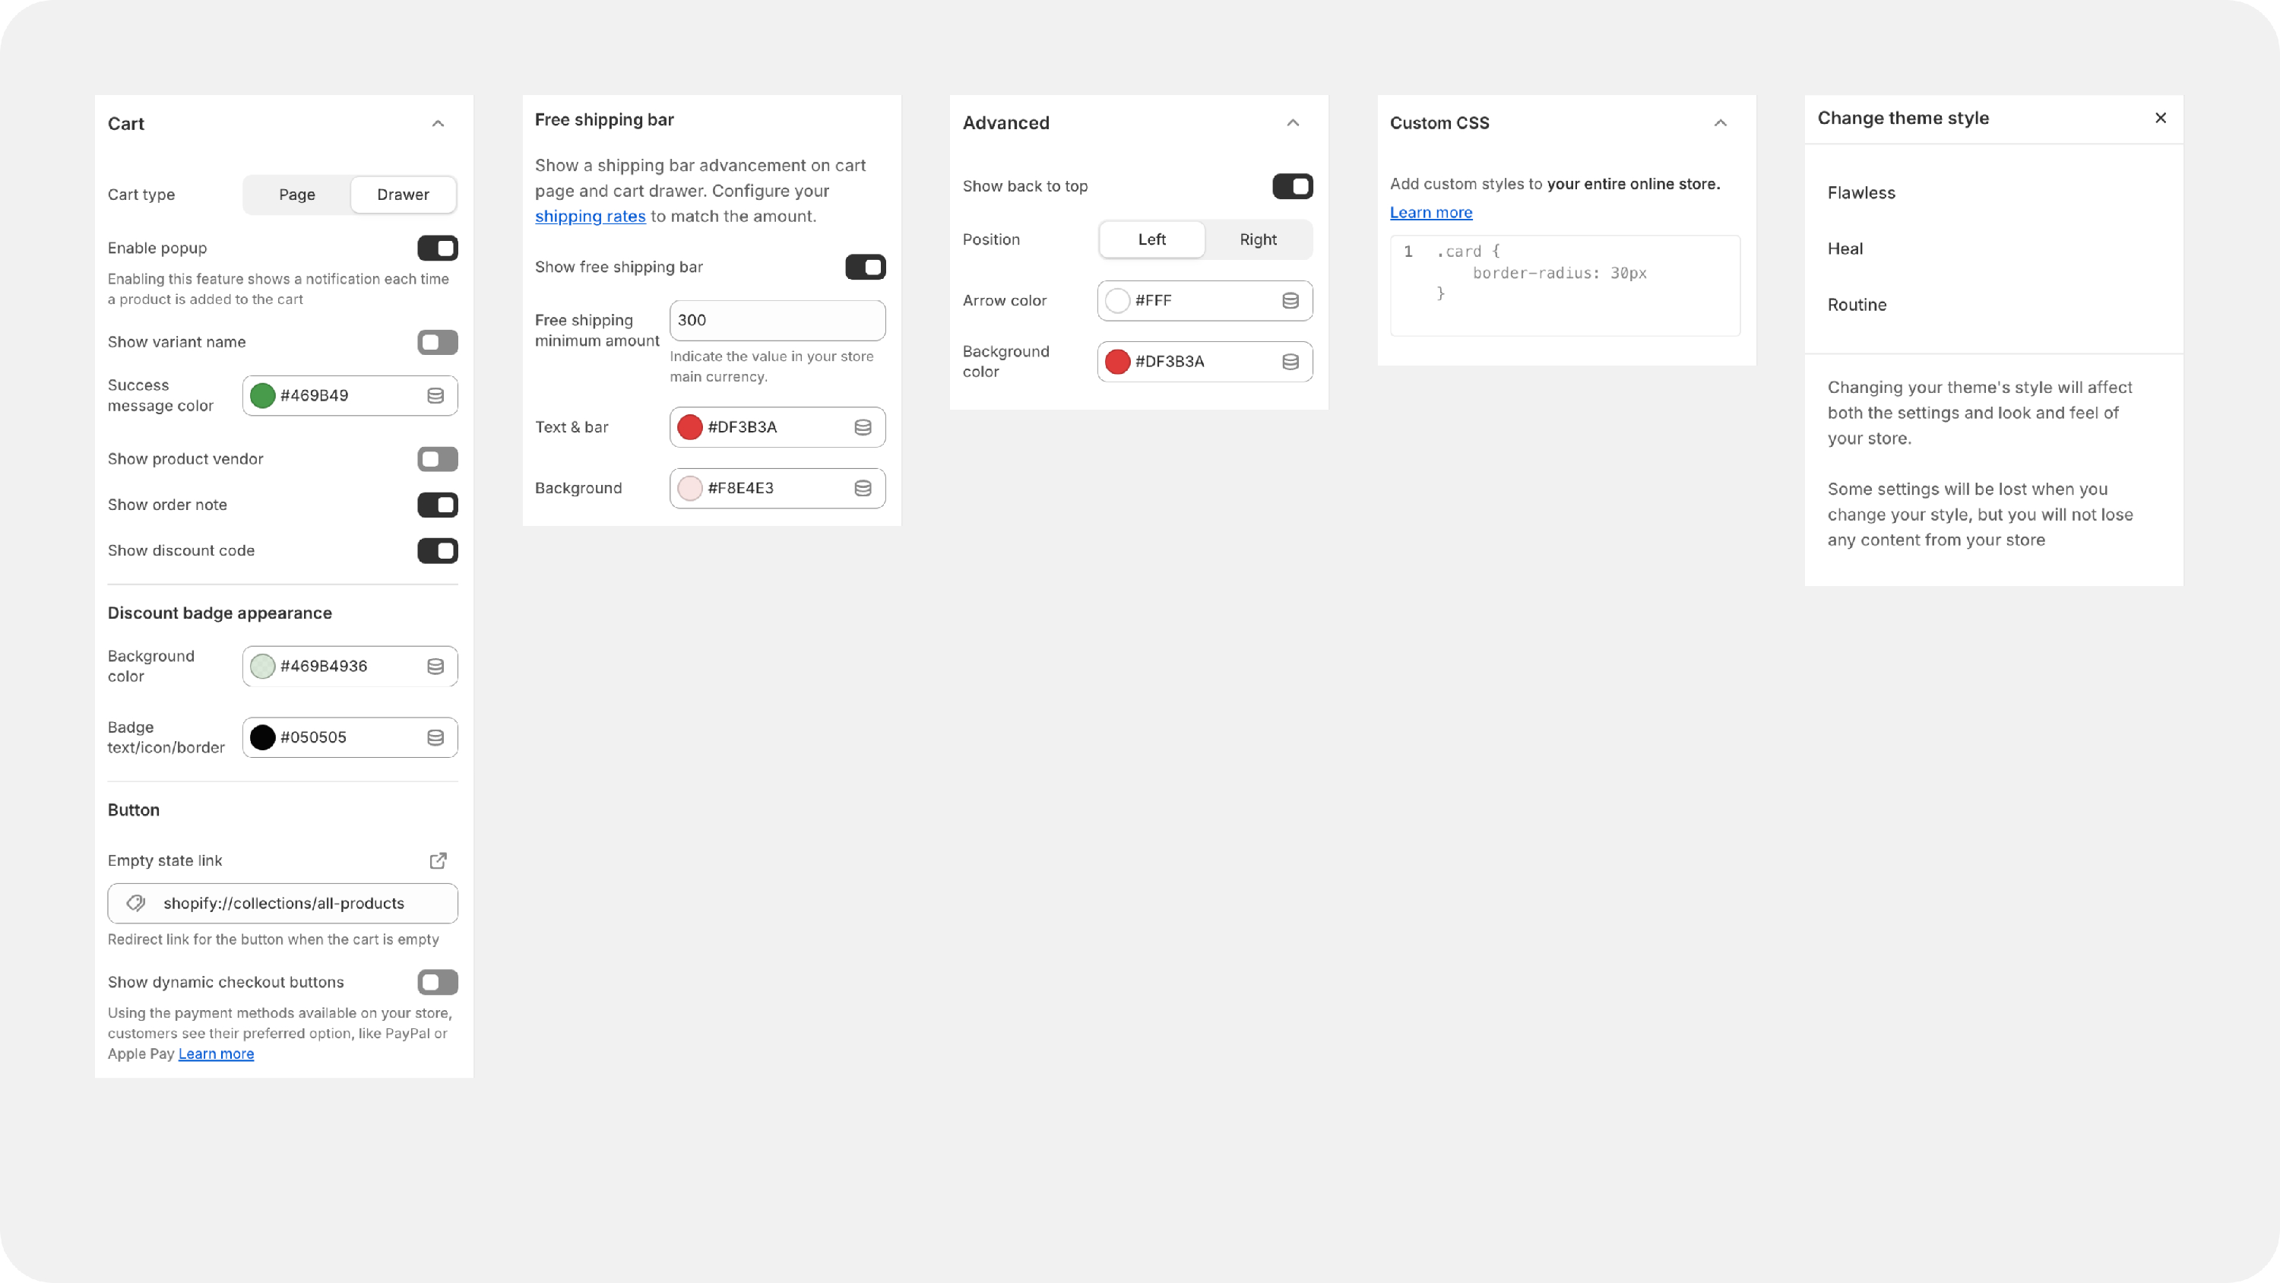Choose the Heal theme style

(1845, 249)
